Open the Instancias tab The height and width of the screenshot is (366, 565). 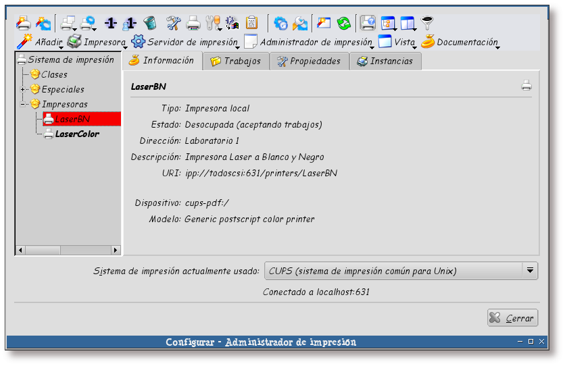386,61
